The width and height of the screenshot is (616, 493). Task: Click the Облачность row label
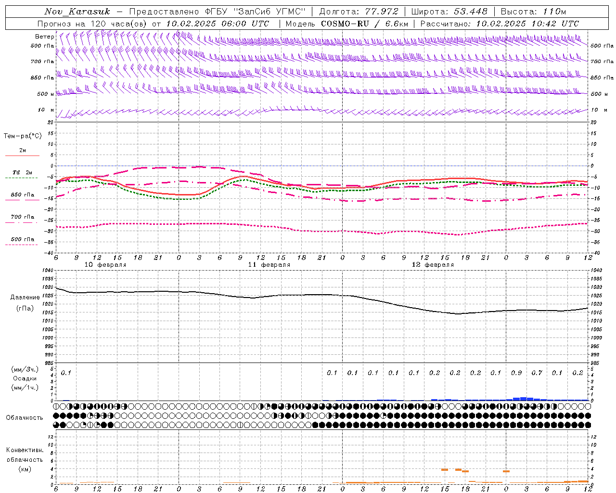[x=25, y=417]
